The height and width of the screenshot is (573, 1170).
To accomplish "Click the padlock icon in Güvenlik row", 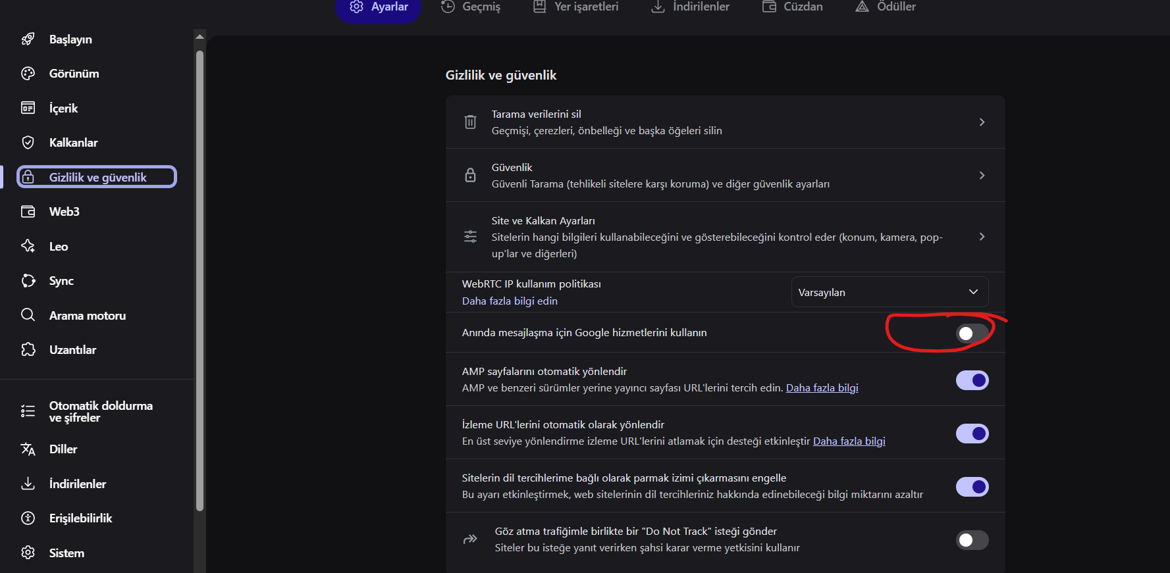I will pos(470,175).
